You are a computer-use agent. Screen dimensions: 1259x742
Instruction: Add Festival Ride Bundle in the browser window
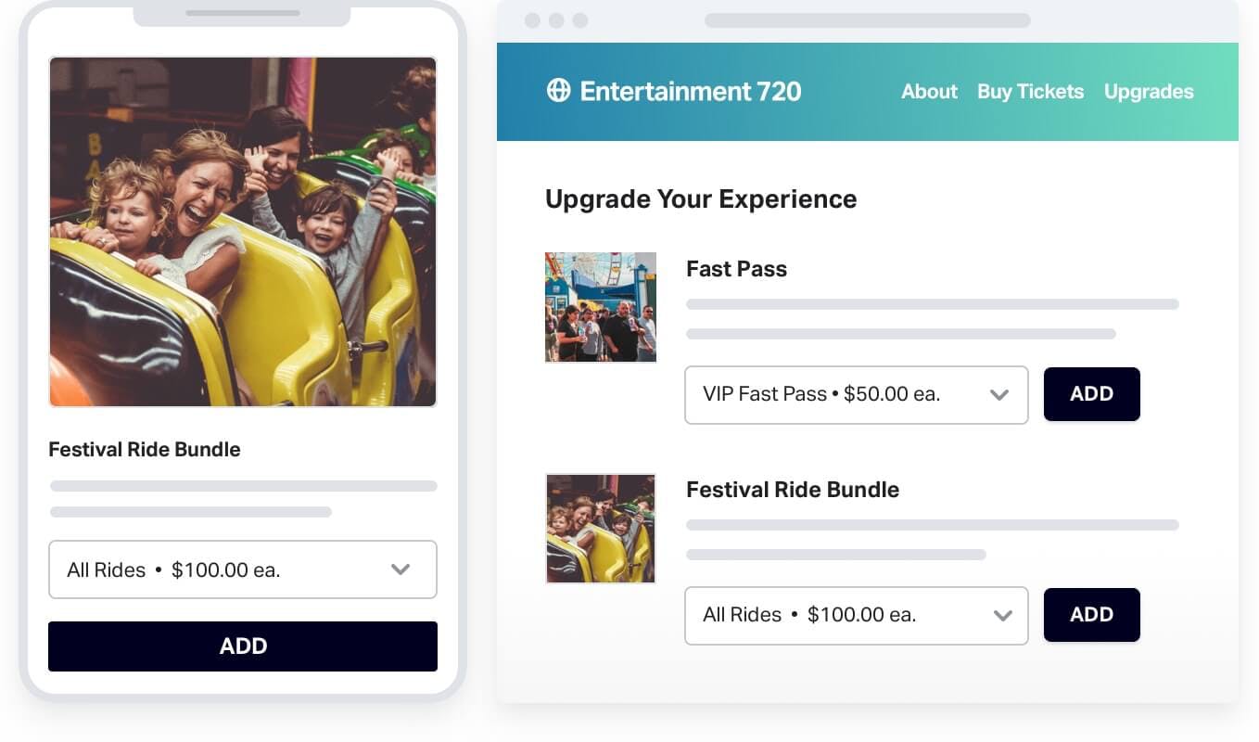tap(1091, 615)
